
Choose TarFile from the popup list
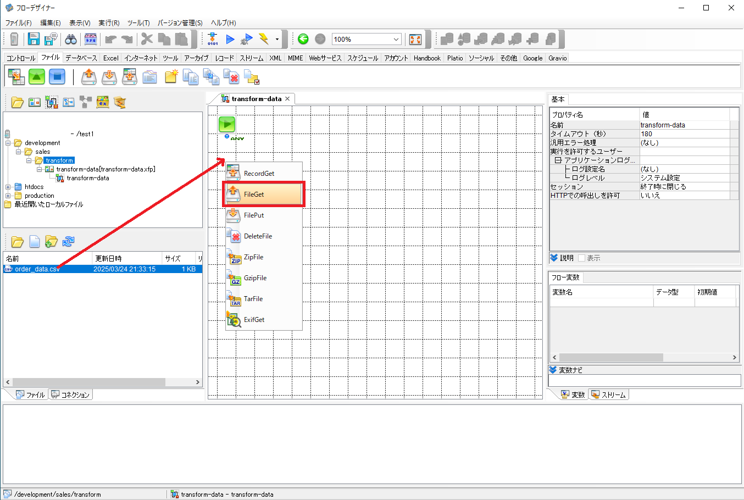tap(264, 299)
